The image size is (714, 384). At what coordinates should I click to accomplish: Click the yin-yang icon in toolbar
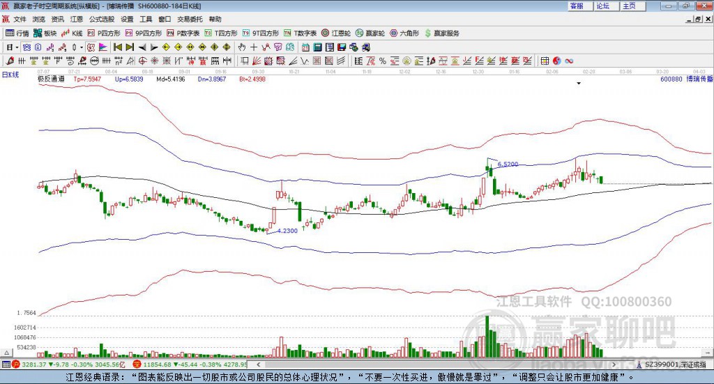[x=558, y=61]
